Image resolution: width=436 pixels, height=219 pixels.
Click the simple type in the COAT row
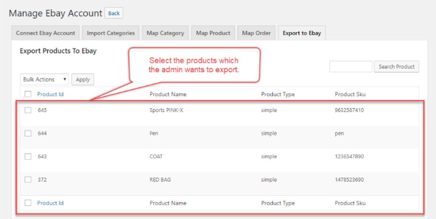click(269, 156)
